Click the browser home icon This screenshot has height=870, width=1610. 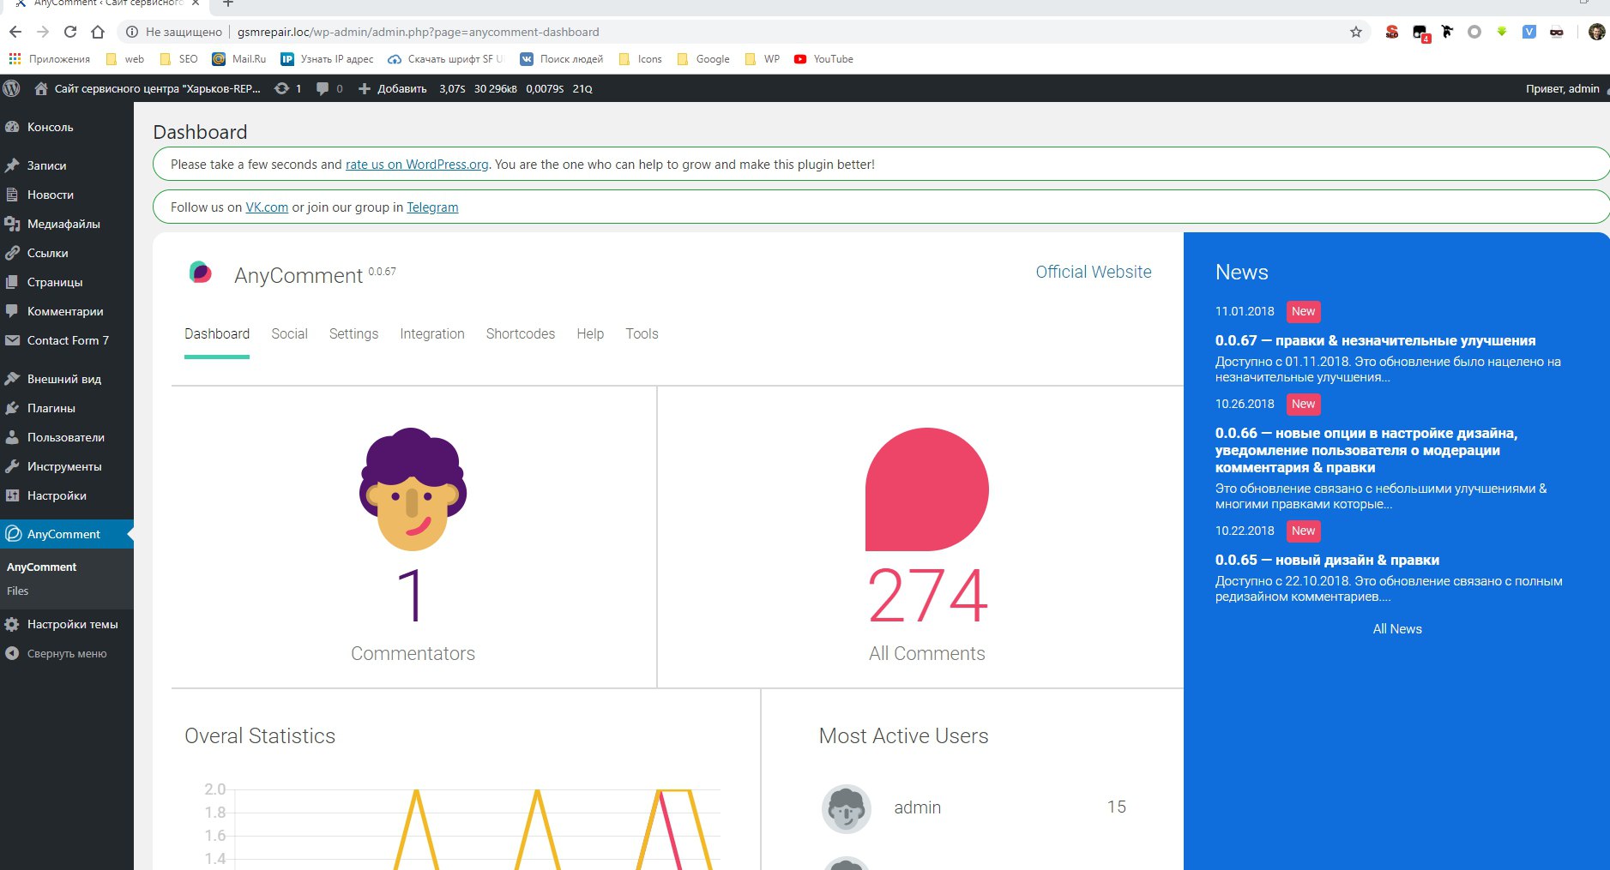tap(98, 32)
